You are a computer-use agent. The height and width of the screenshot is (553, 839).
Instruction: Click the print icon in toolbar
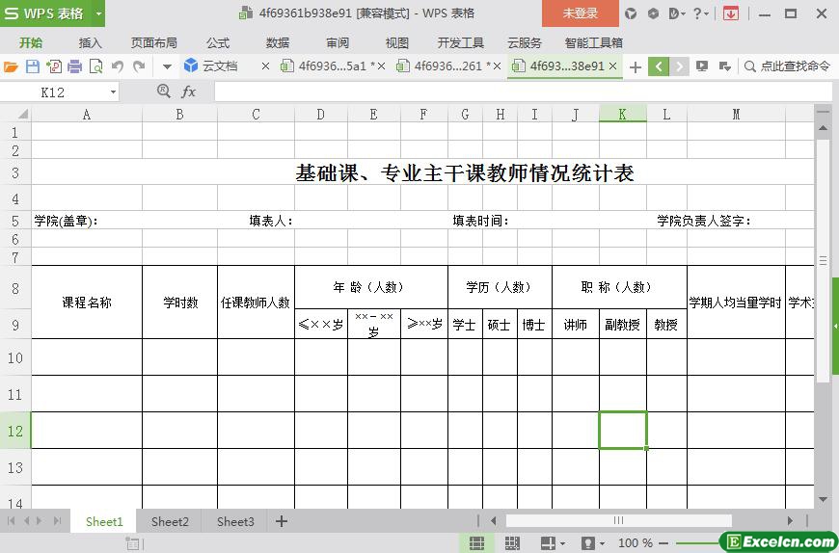pos(75,66)
